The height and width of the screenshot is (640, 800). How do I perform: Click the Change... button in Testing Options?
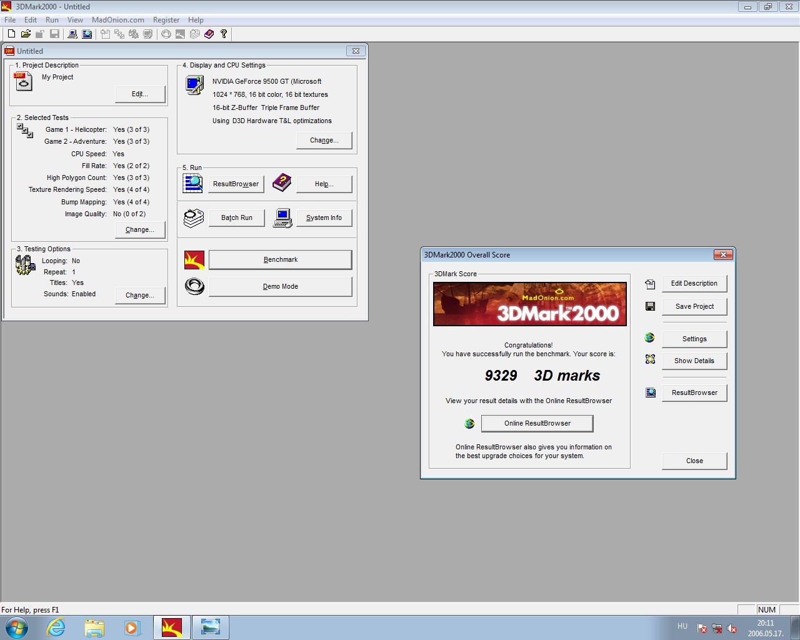(140, 296)
